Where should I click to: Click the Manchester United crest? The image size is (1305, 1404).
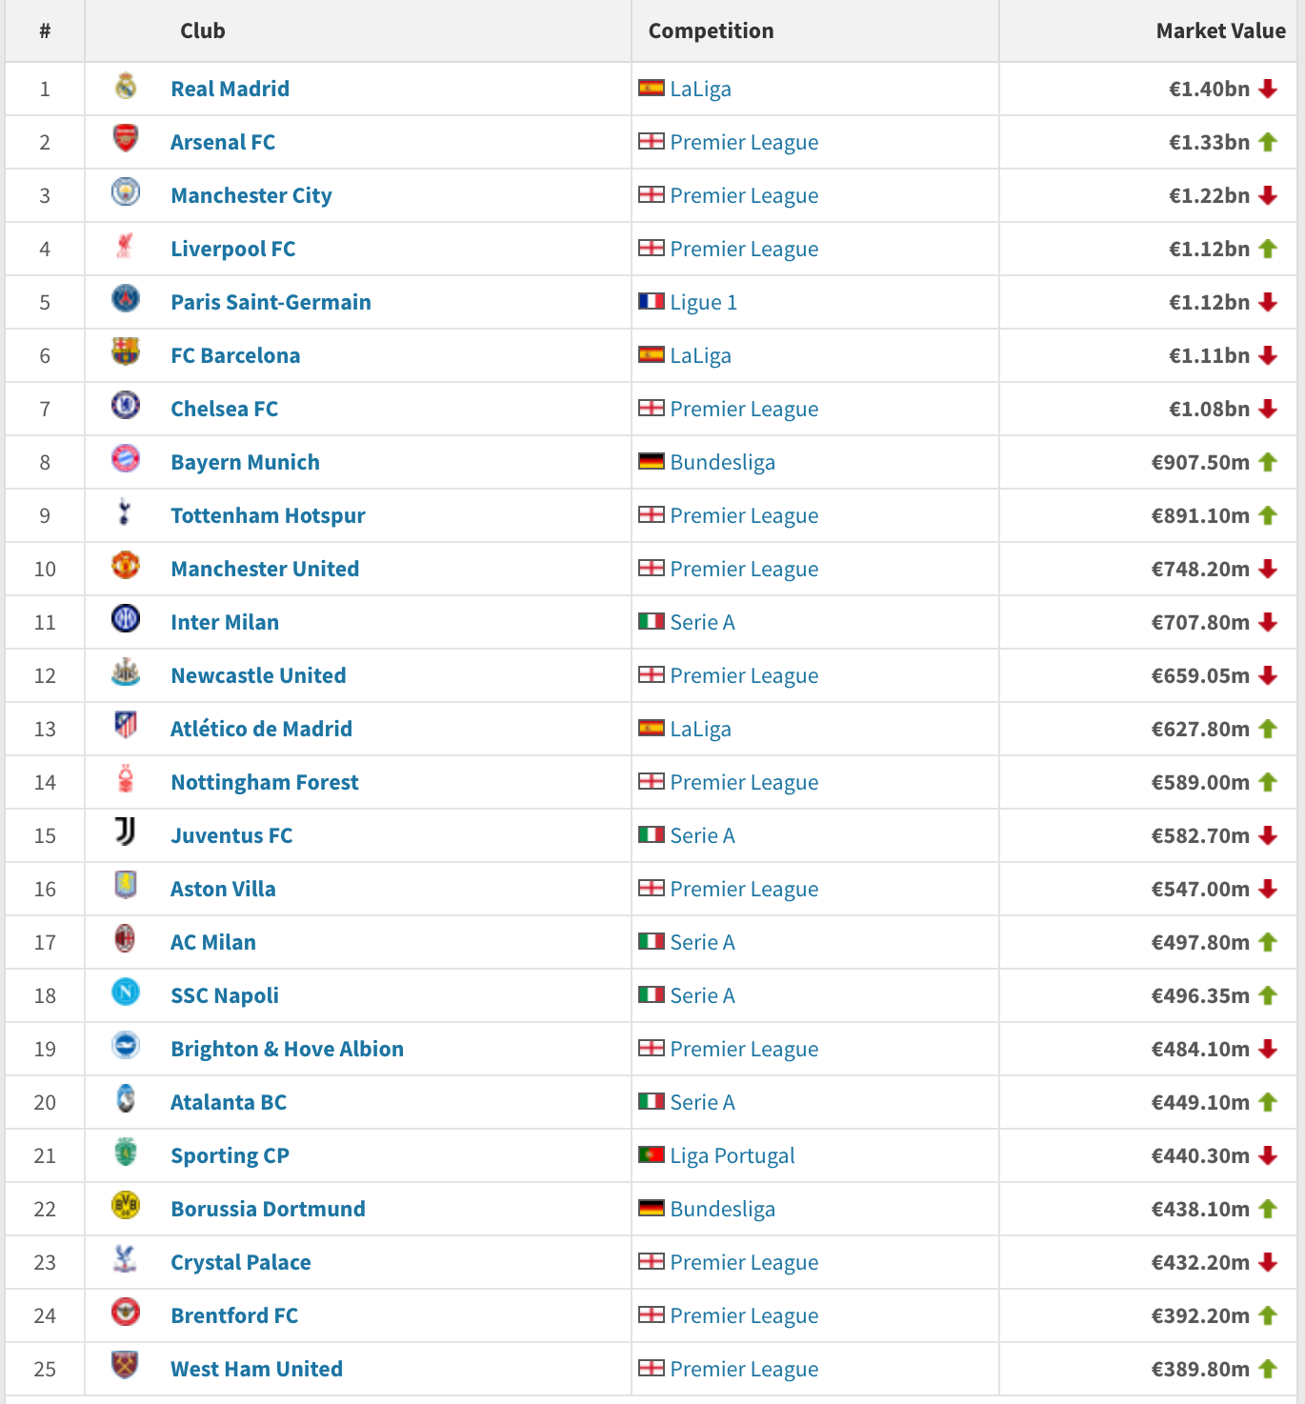coord(126,567)
